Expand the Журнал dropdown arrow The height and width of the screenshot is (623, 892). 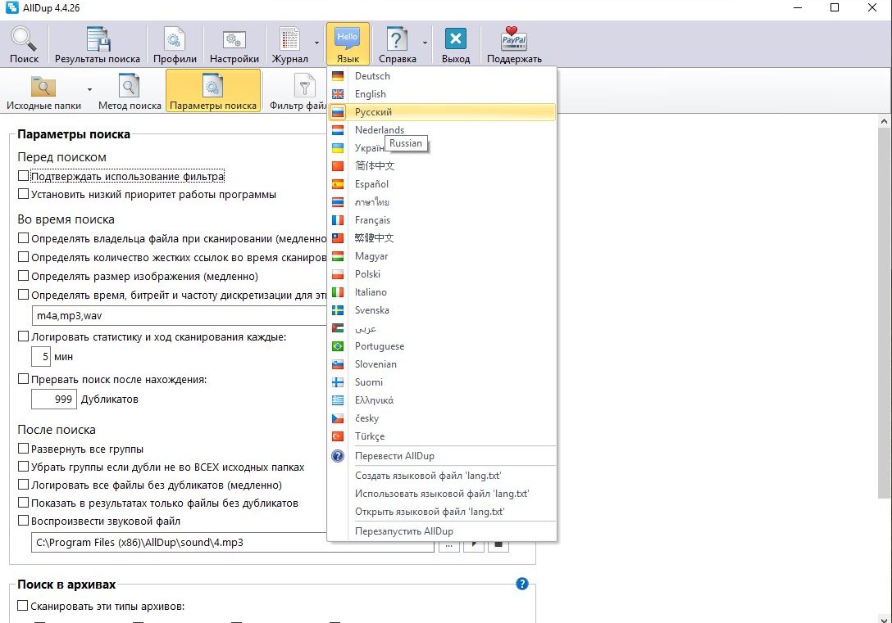pos(316,43)
